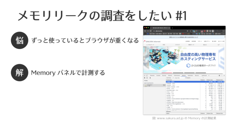This screenshot has height=135, width=241.
Task: Click the SAKURA internet logo
Action: [152, 42]
